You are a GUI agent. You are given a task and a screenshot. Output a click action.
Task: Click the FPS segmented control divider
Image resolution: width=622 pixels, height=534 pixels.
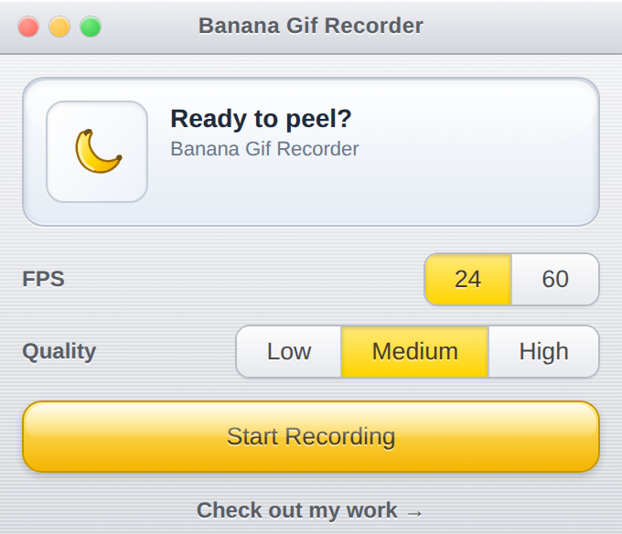coord(511,279)
